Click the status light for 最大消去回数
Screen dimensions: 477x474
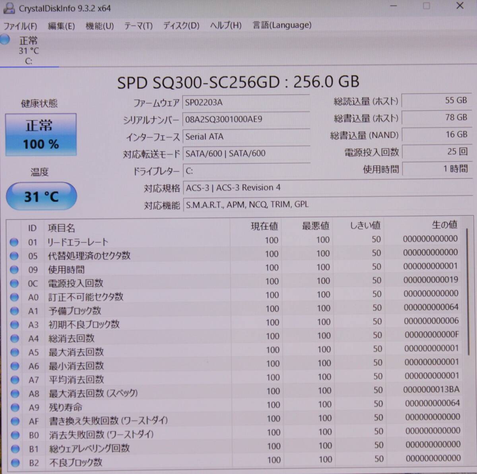point(14,352)
